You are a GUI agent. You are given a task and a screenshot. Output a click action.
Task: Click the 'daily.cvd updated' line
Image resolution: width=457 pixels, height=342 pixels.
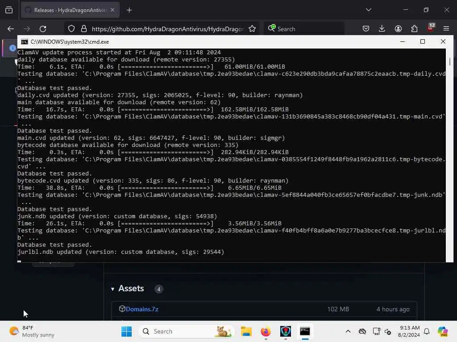160,95
